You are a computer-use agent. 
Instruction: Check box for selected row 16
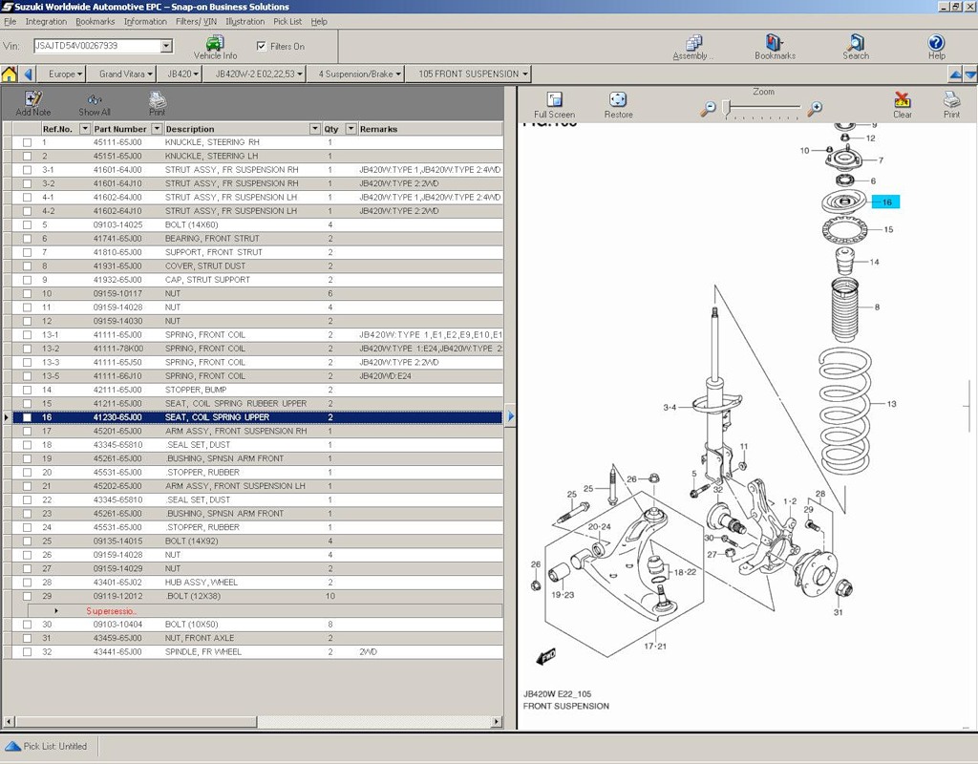coord(27,417)
